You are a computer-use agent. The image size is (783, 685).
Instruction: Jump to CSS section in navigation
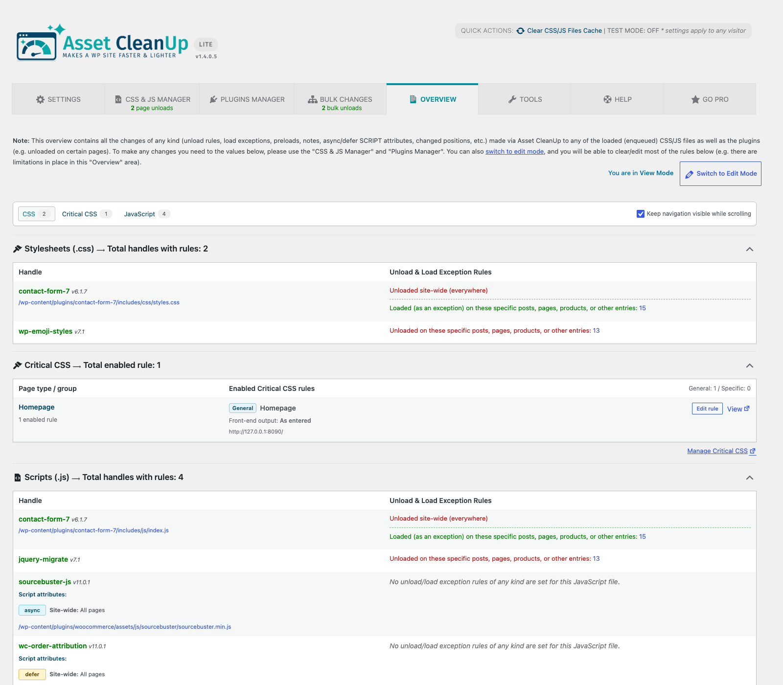pyautogui.click(x=37, y=214)
